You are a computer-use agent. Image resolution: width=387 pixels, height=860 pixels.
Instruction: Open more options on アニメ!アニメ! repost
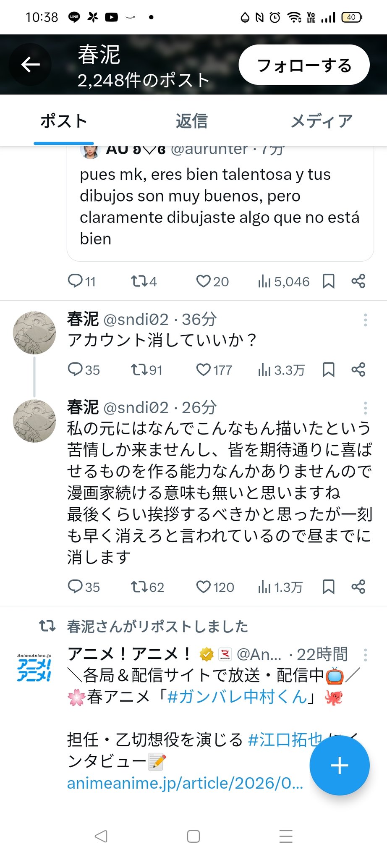pos(365,655)
